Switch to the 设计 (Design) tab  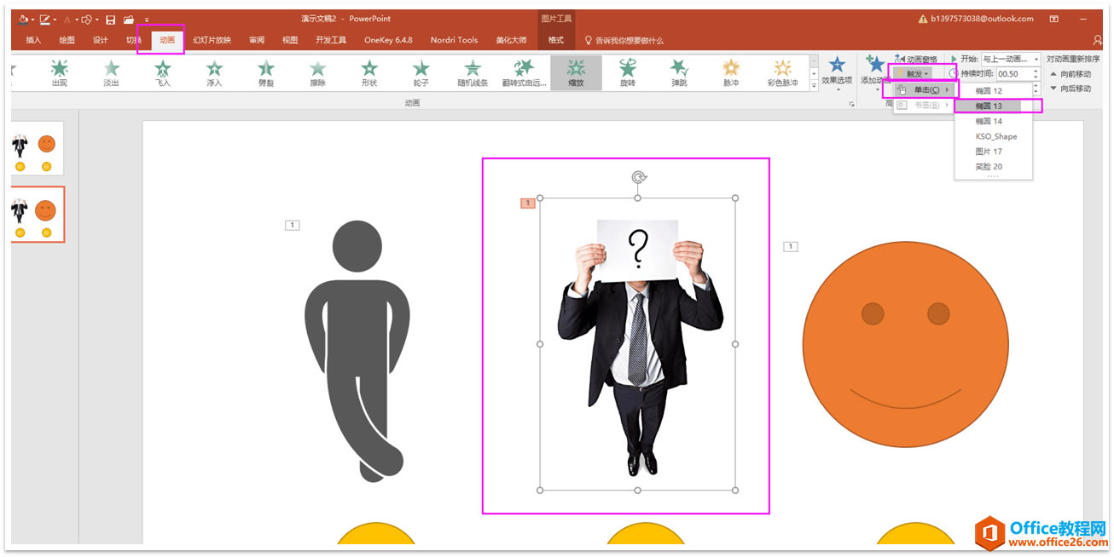point(100,40)
